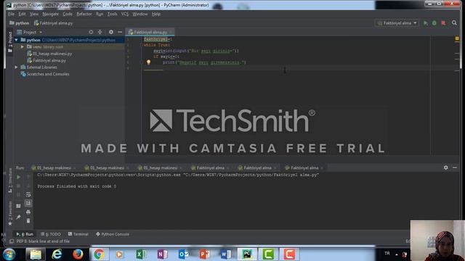Click the pin tab icon in Run panel
Image resolution: width=465 pixels, height=261 pixels.
pyautogui.click(x=18, y=217)
